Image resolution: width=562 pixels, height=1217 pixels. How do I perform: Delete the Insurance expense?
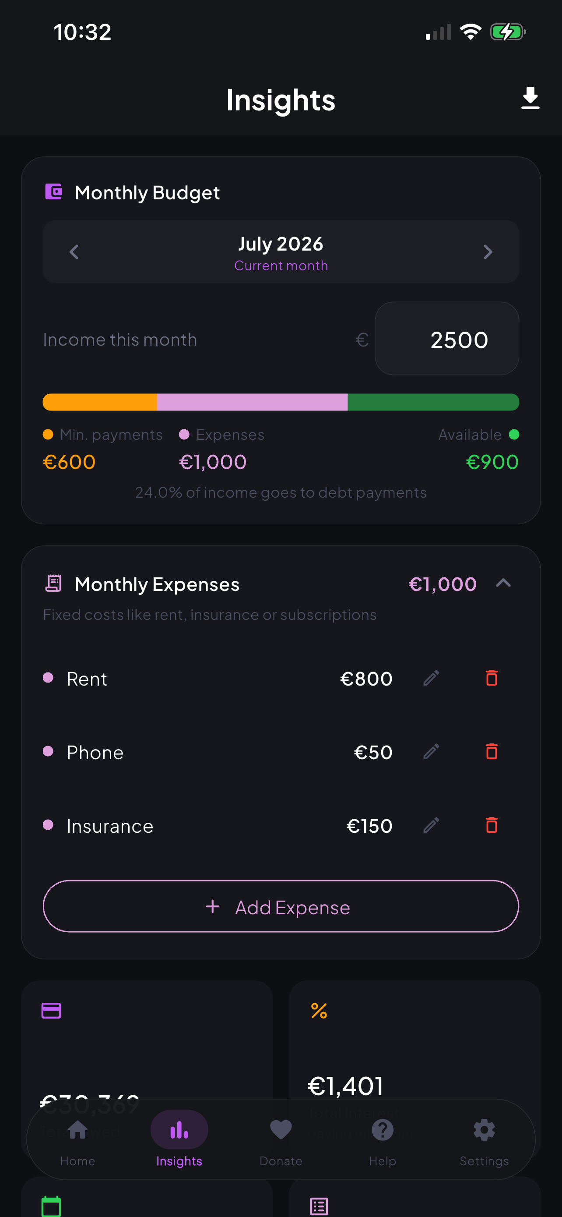pyautogui.click(x=491, y=825)
